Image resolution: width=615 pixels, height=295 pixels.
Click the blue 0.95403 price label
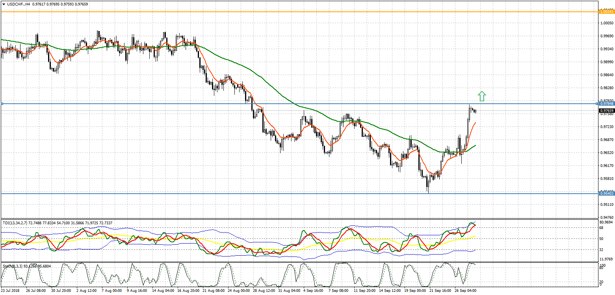point(606,193)
